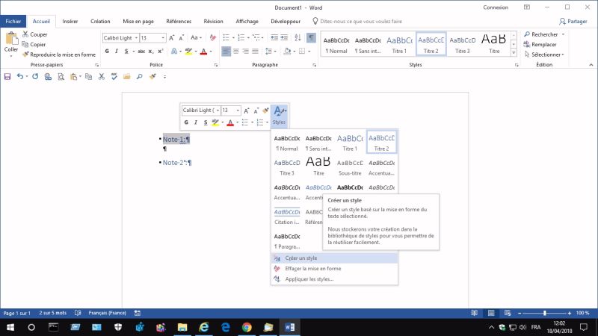Click highlight color in ribbon
The image size is (598, 336).
click(189, 51)
